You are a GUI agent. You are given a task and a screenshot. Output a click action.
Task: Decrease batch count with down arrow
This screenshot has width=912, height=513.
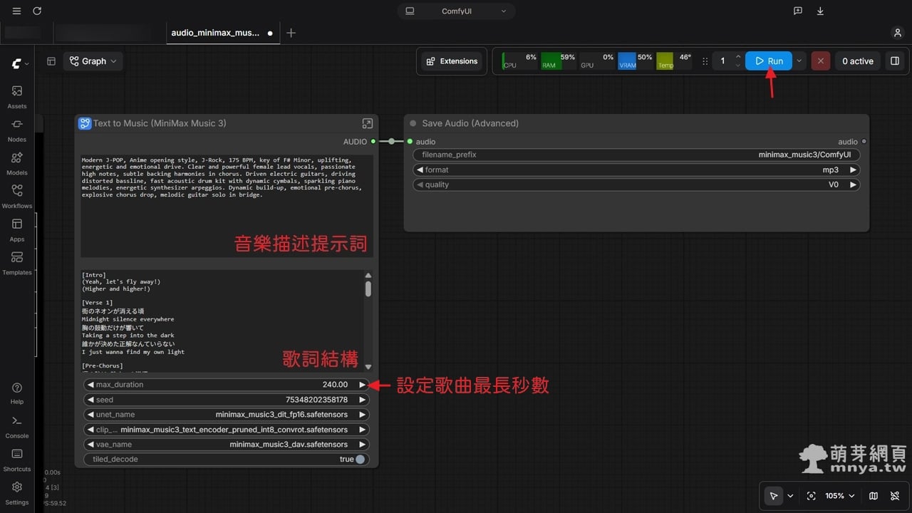pyautogui.click(x=738, y=66)
